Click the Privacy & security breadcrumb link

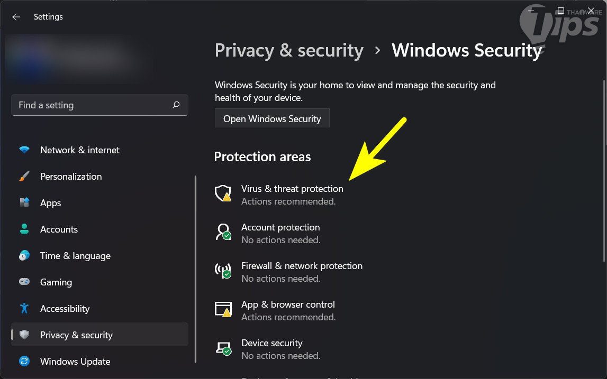[289, 50]
